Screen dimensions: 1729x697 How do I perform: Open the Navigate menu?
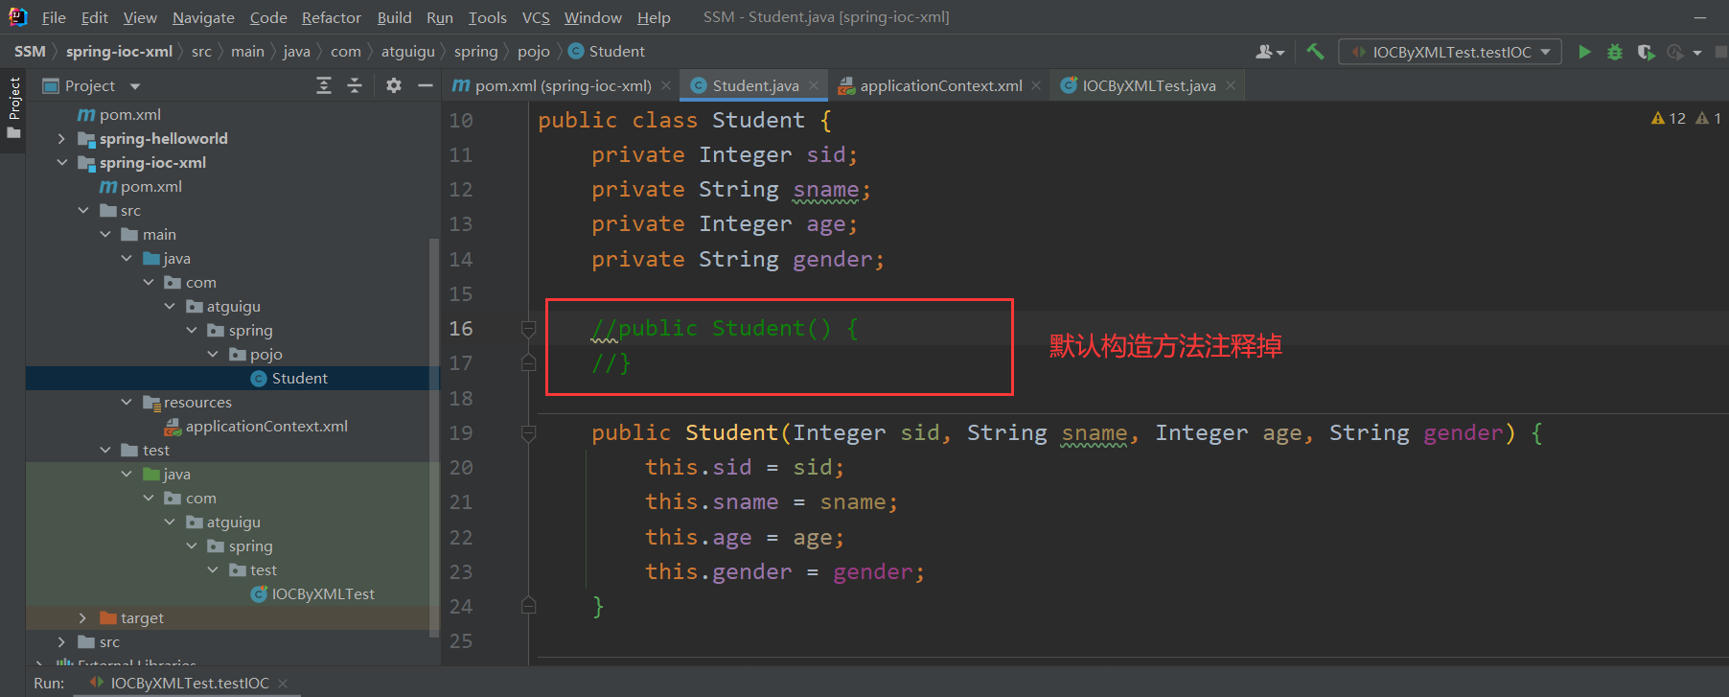[203, 17]
